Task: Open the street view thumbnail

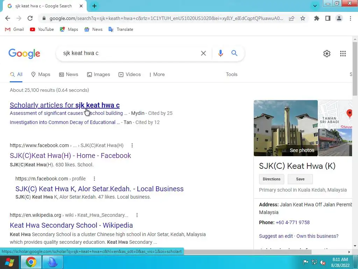Action: click(x=335, y=143)
